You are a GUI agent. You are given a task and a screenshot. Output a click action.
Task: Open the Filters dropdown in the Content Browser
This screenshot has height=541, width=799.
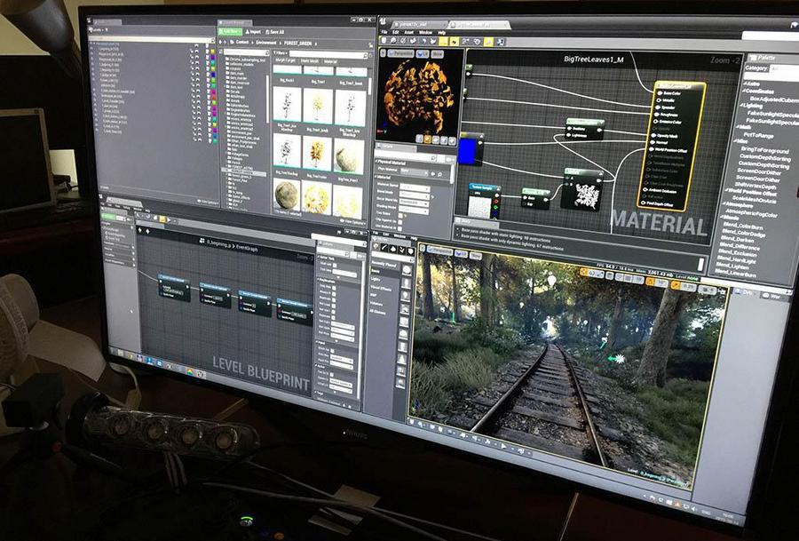tap(281, 53)
